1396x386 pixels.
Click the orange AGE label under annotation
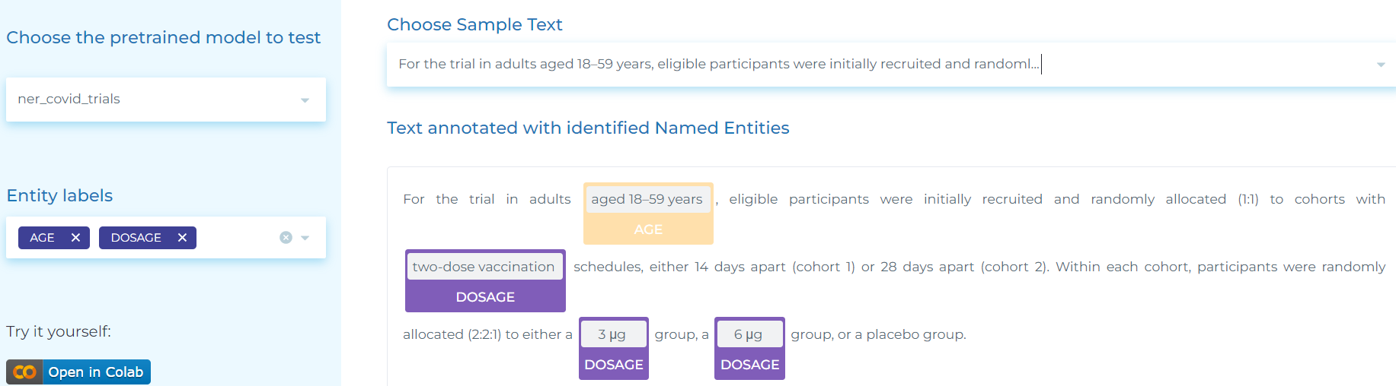click(648, 229)
